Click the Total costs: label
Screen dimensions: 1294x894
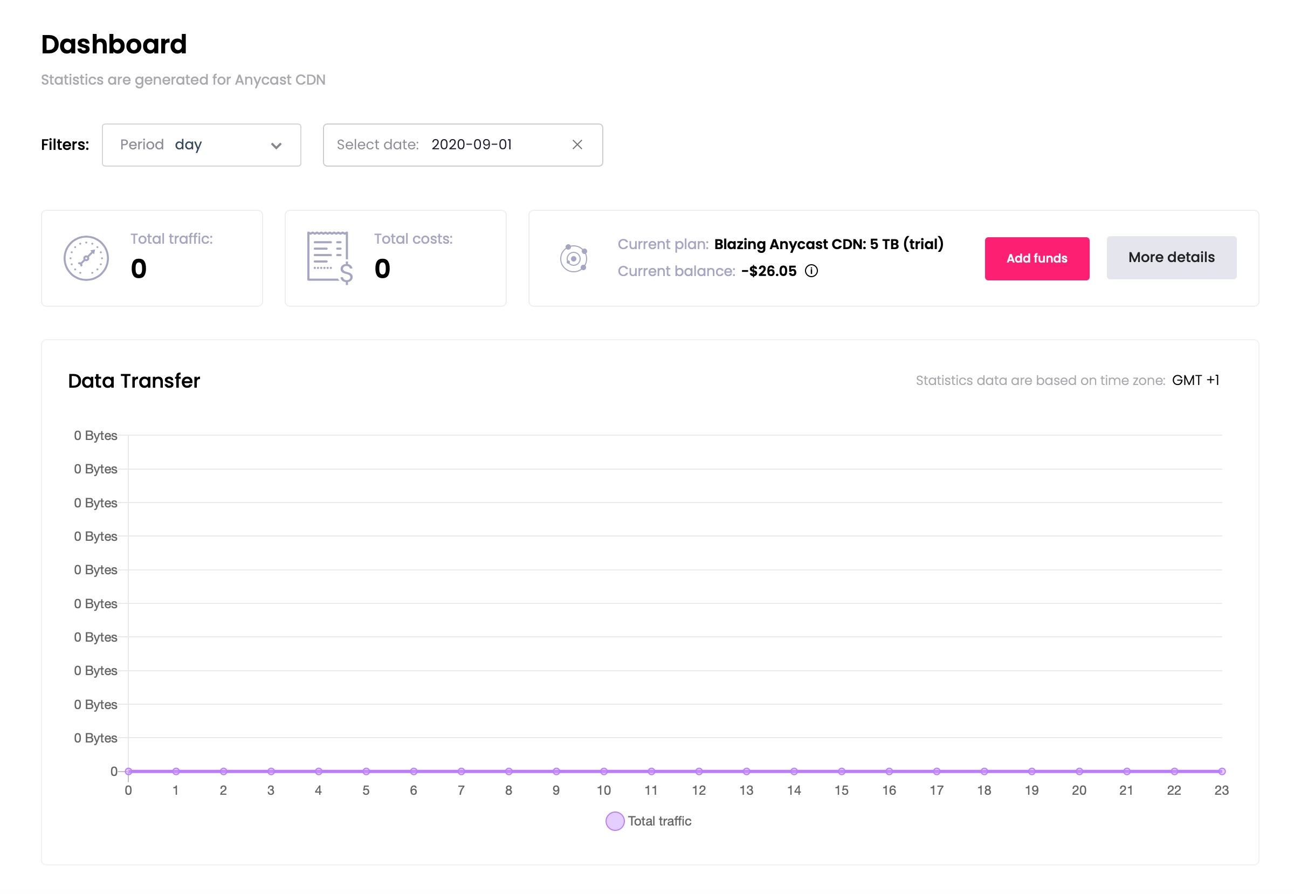coord(414,239)
